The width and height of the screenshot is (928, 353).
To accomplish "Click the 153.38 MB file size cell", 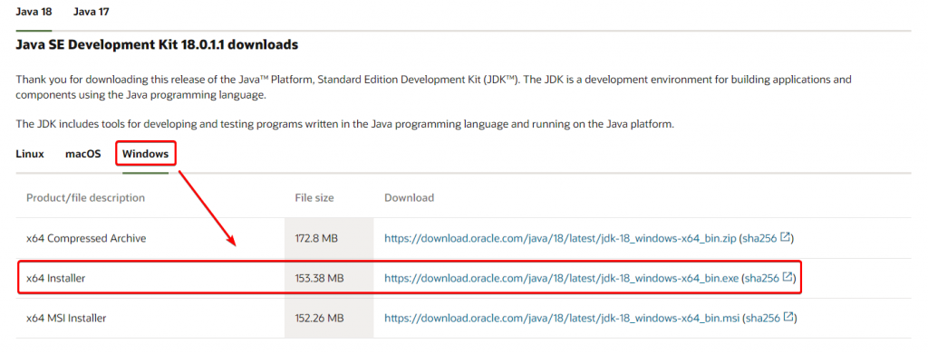I will (320, 278).
